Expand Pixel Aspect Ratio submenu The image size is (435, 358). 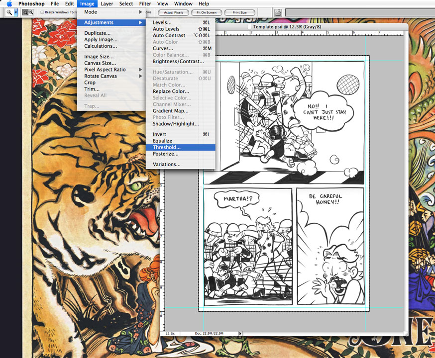111,70
